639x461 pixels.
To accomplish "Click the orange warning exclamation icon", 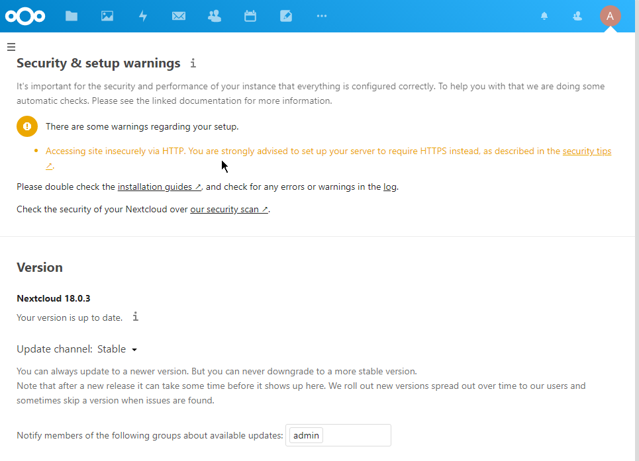I will [x=27, y=126].
